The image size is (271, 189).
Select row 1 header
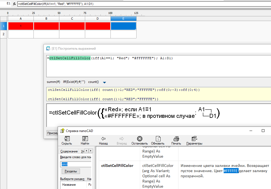[x=4, y=26]
